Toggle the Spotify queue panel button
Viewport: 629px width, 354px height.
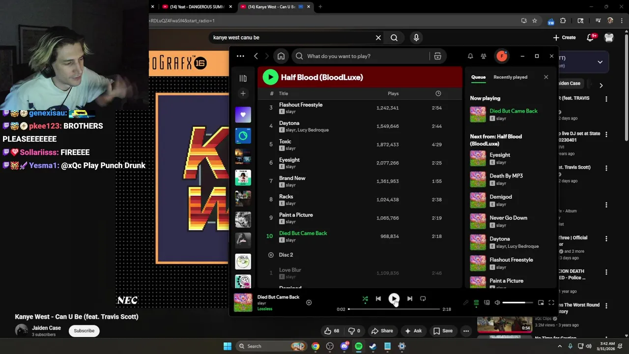coord(476,303)
